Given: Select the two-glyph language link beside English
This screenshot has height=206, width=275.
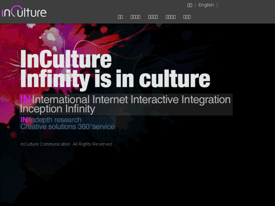Looking at the screenshot, I should 190,5.
